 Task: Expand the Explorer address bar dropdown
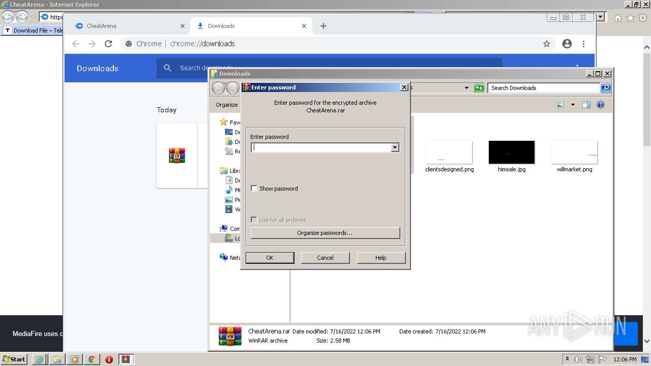click(x=466, y=88)
